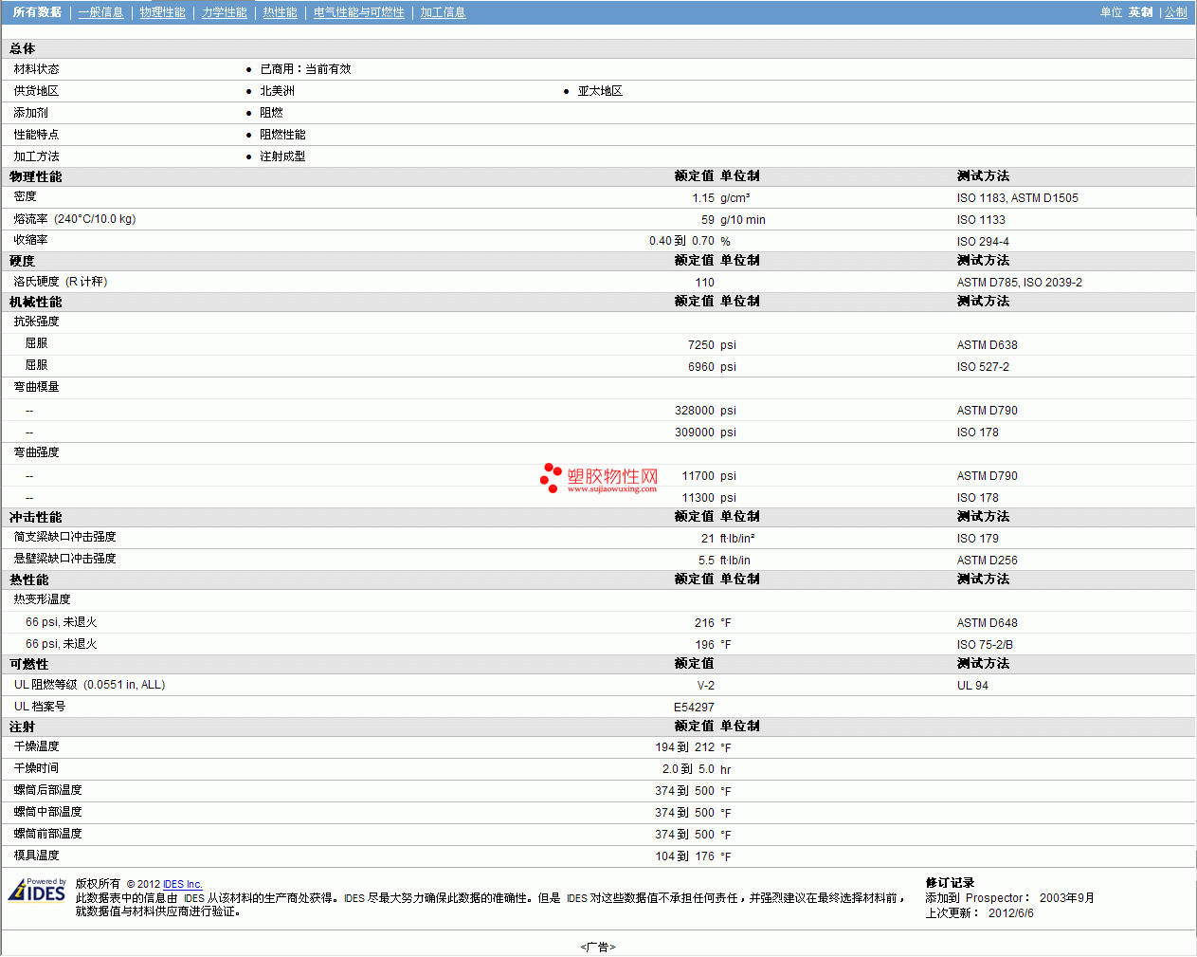Viewport: 1197px width, 957px height.
Task: Select the 英制 unit option
Action: [x=1140, y=12]
